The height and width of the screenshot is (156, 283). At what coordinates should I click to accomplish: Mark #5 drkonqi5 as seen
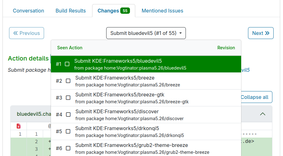[x=68, y=131]
